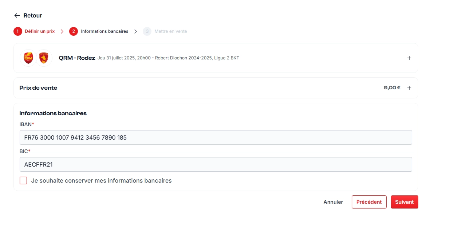The image size is (450, 230).
Task: Click the Précédent button
Action: click(369, 202)
